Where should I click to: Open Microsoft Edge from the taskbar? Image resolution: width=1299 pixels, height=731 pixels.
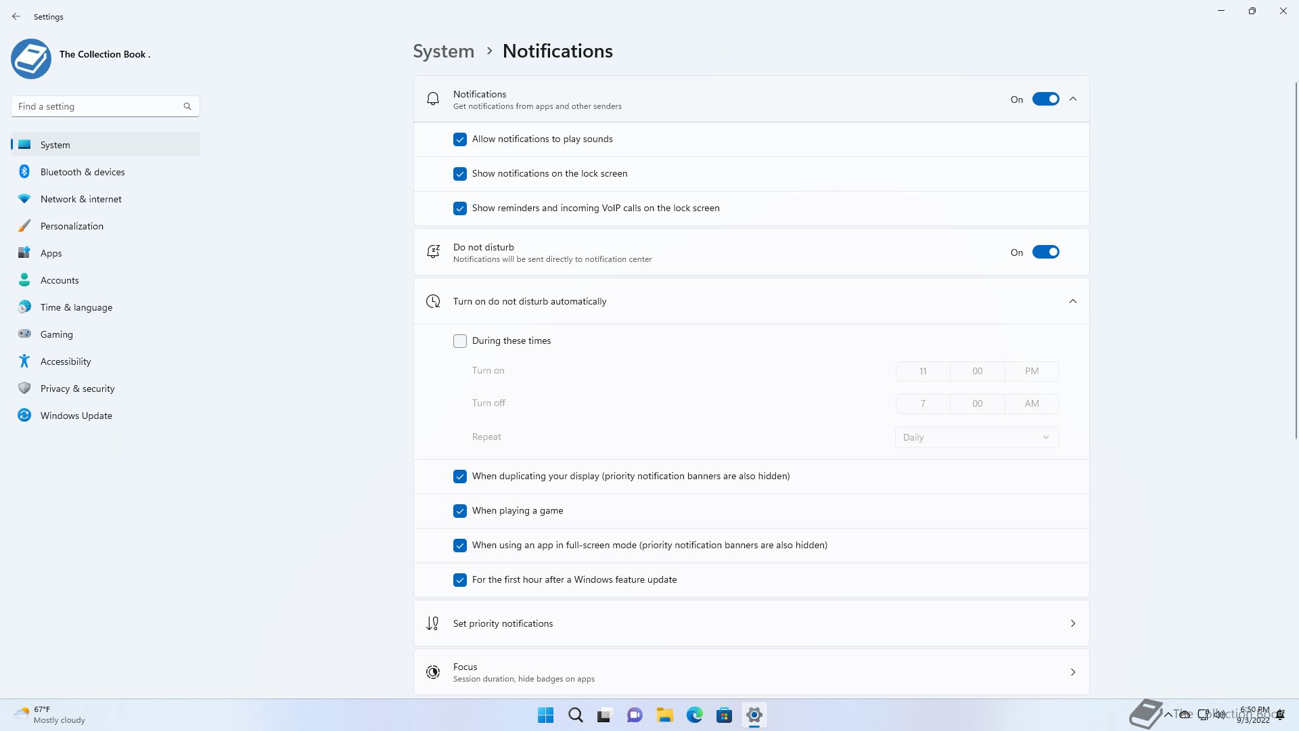(x=694, y=715)
